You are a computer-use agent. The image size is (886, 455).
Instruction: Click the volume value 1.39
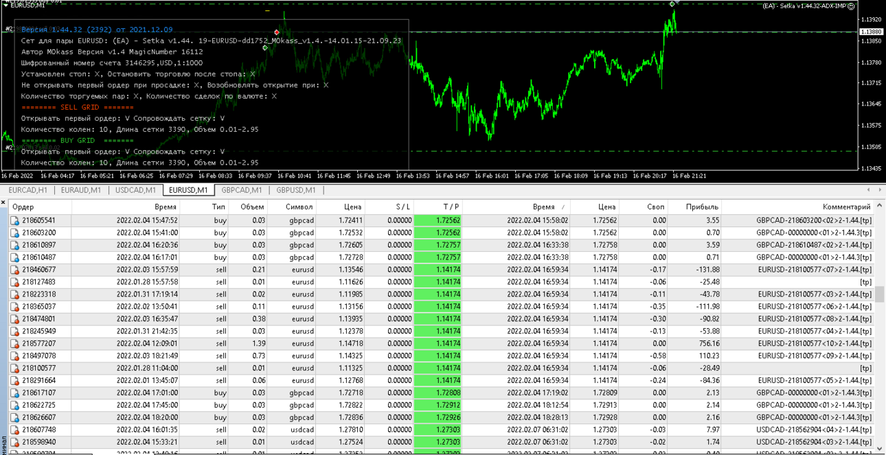(x=258, y=344)
